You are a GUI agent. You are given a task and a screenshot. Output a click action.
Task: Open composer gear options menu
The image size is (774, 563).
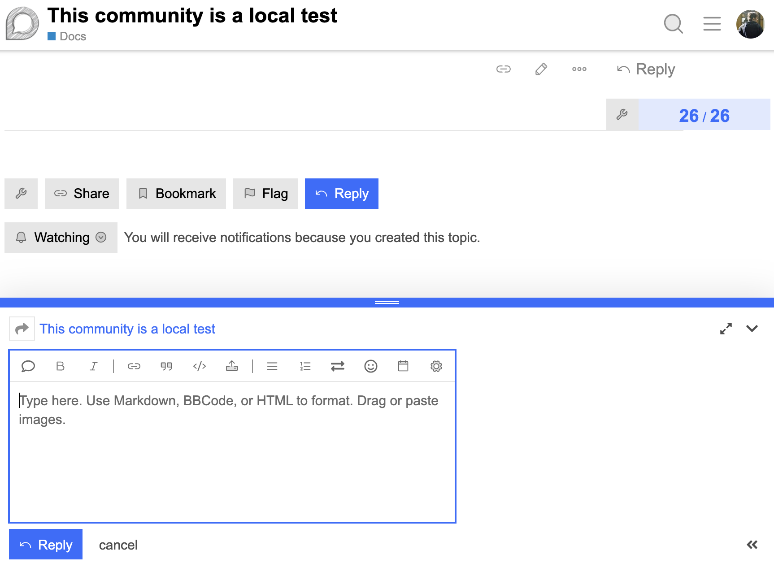coord(436,366)
